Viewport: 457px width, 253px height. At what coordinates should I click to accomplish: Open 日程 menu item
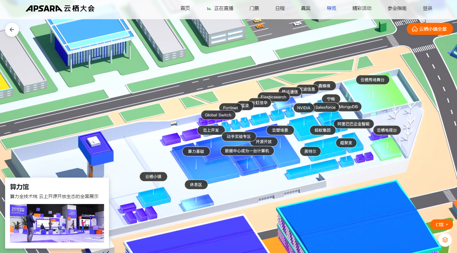[x=280, y=8]
